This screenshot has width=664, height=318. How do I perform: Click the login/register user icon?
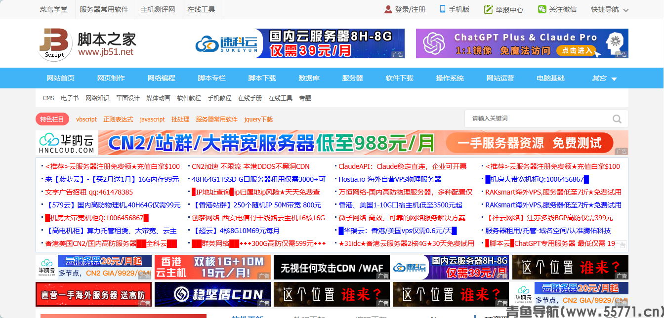(388, 9)
